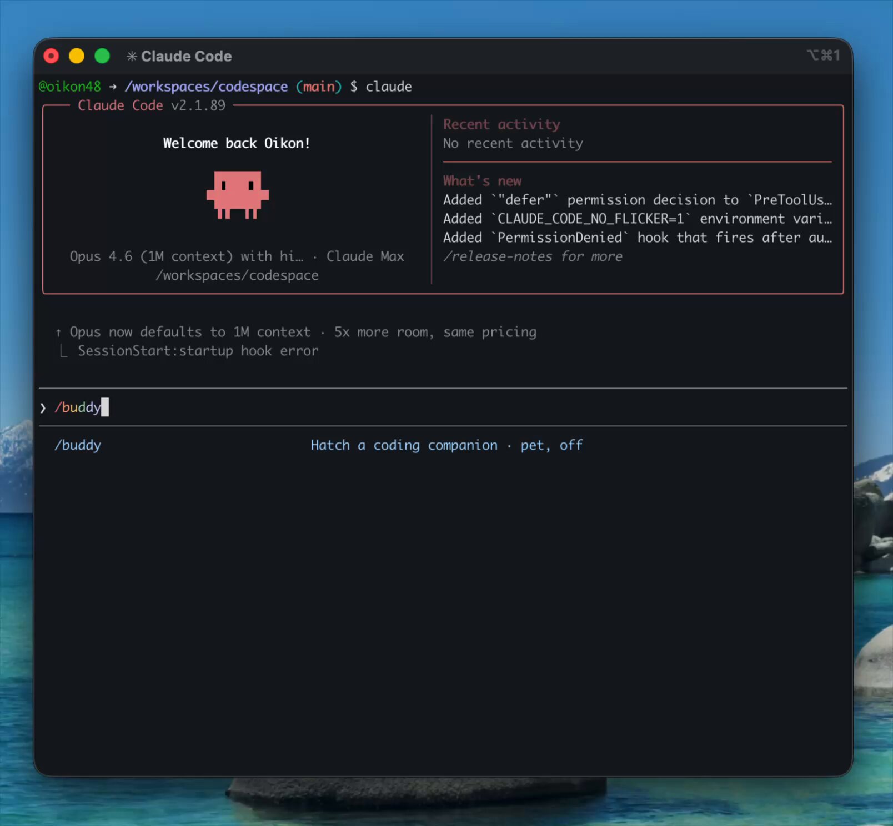Select the /buddy command suggestion
Screen dimensions: 893x826
click(x=78, y=445)
